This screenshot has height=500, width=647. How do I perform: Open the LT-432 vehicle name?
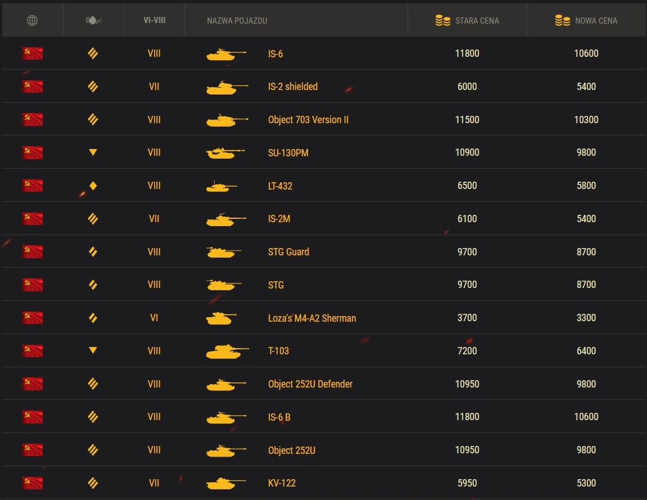tap(280, 186)
